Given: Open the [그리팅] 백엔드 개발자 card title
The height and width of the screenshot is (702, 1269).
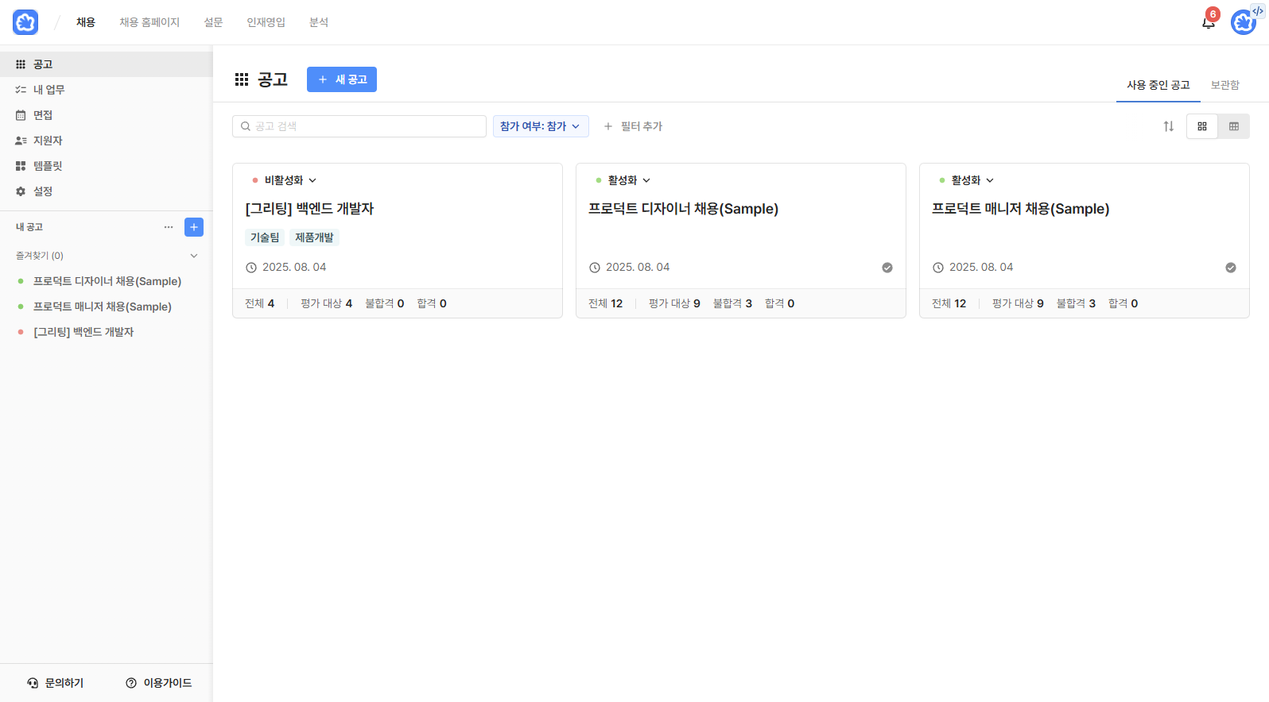Looking at the screenshot, I should [x=309, y=209].
